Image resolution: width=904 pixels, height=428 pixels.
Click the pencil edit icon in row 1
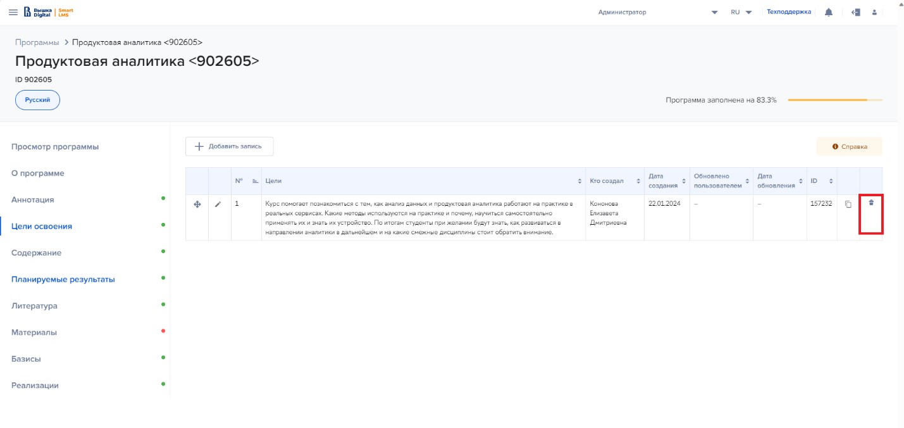coord(219,204)
